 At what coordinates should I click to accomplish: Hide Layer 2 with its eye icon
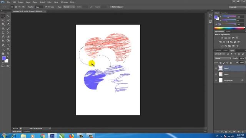click(216, 68)
